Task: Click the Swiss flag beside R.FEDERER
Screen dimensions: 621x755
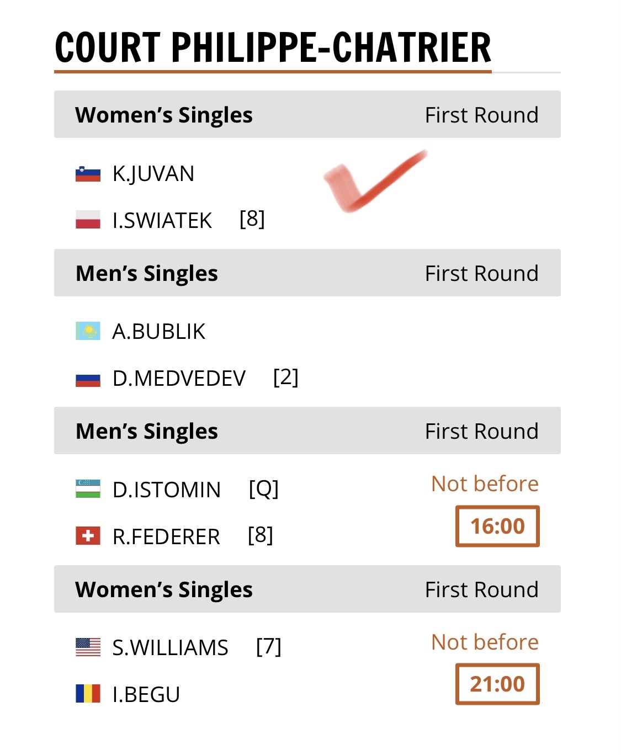Action: click(88, 536)
